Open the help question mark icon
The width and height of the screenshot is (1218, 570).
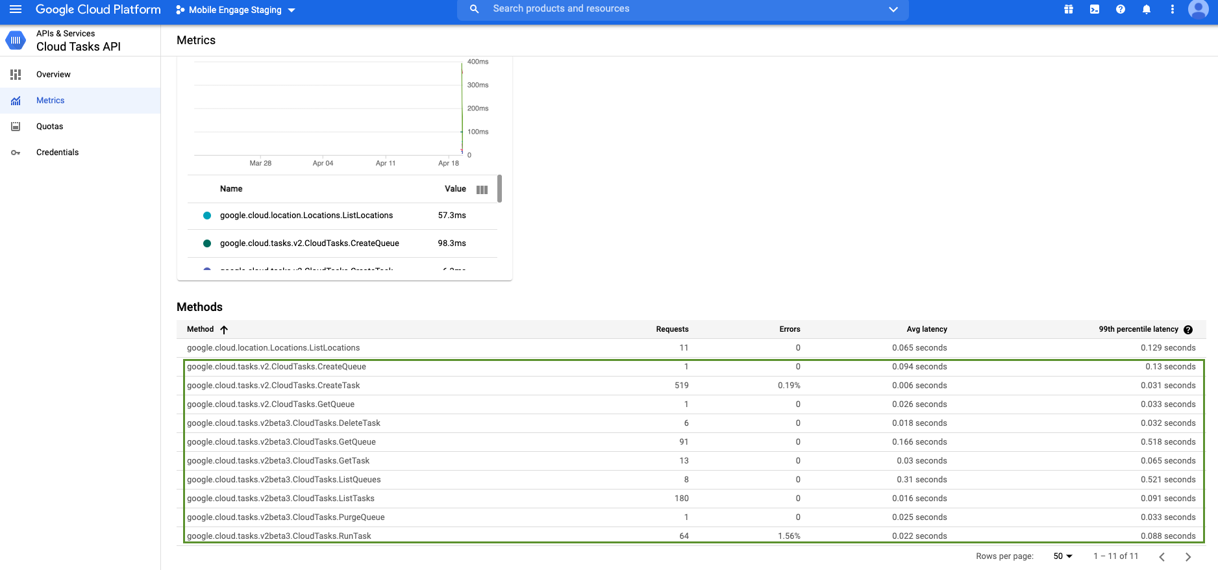click(x=1121, y=9)
